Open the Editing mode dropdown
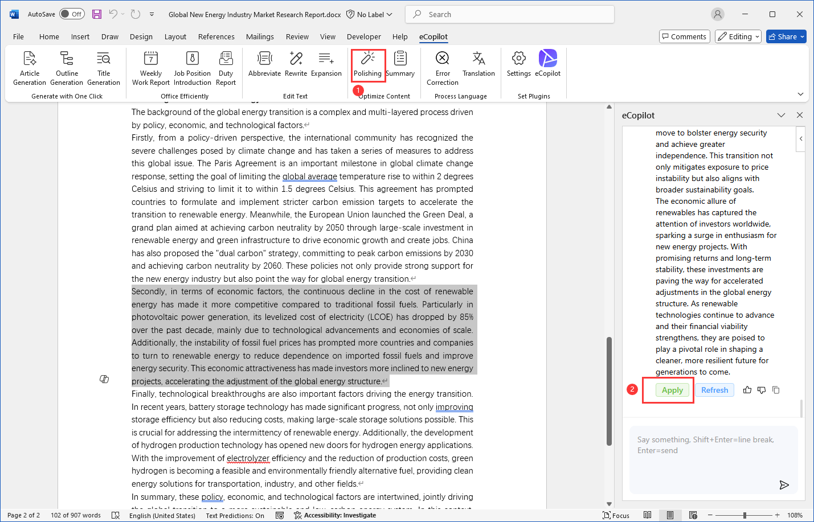814x522 pixels. [x=738, y=36]
